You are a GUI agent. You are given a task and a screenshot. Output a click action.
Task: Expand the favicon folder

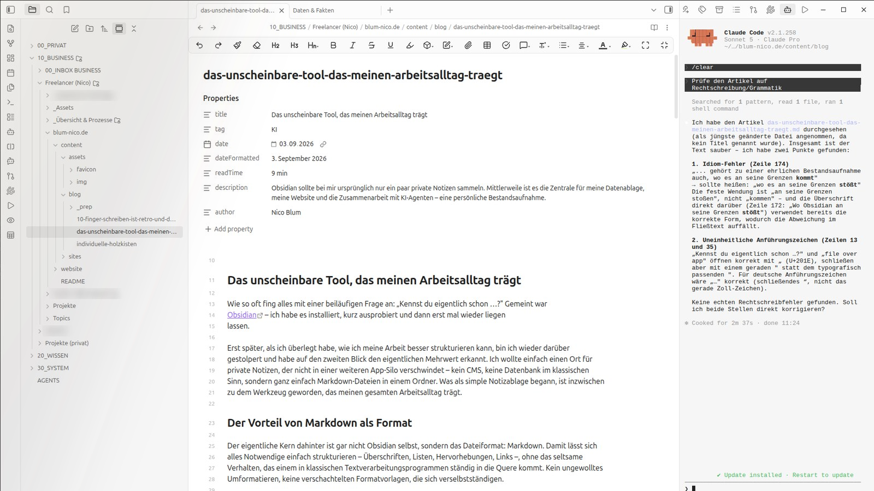pos(71,170)
